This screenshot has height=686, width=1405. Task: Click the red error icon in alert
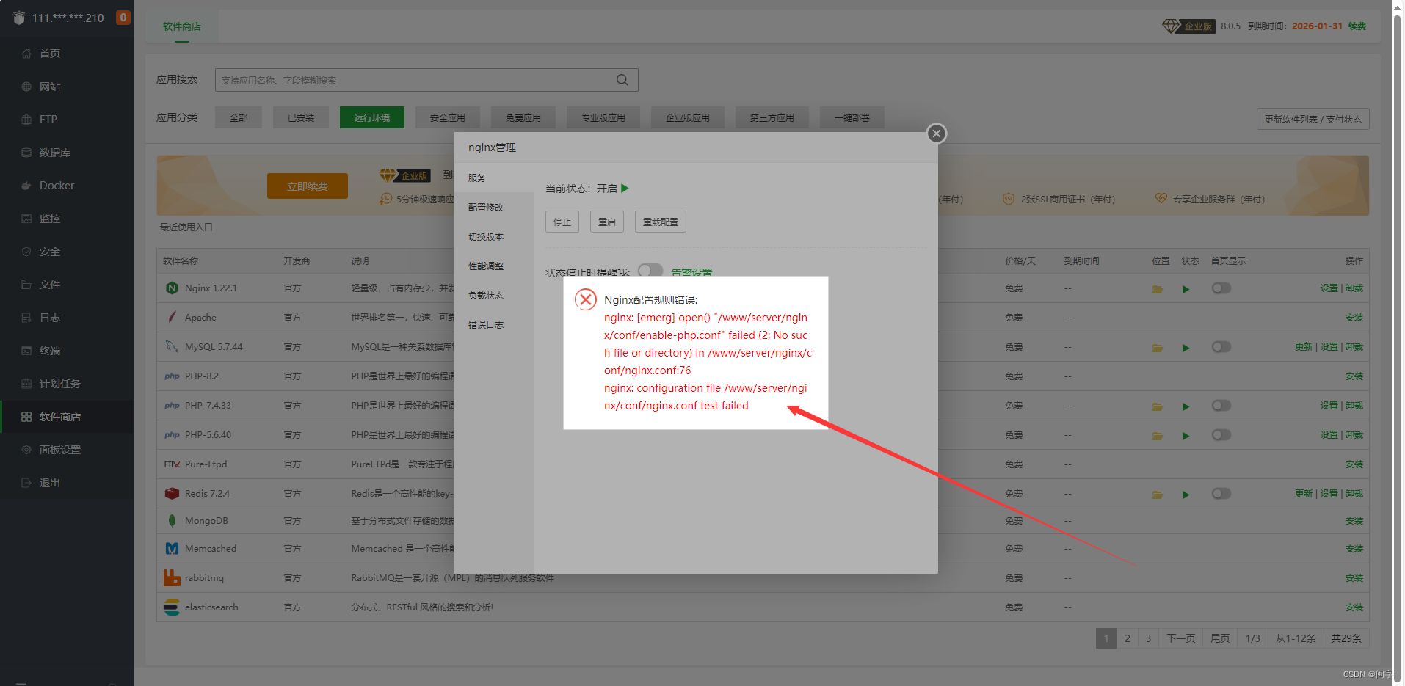click(585, 299)
